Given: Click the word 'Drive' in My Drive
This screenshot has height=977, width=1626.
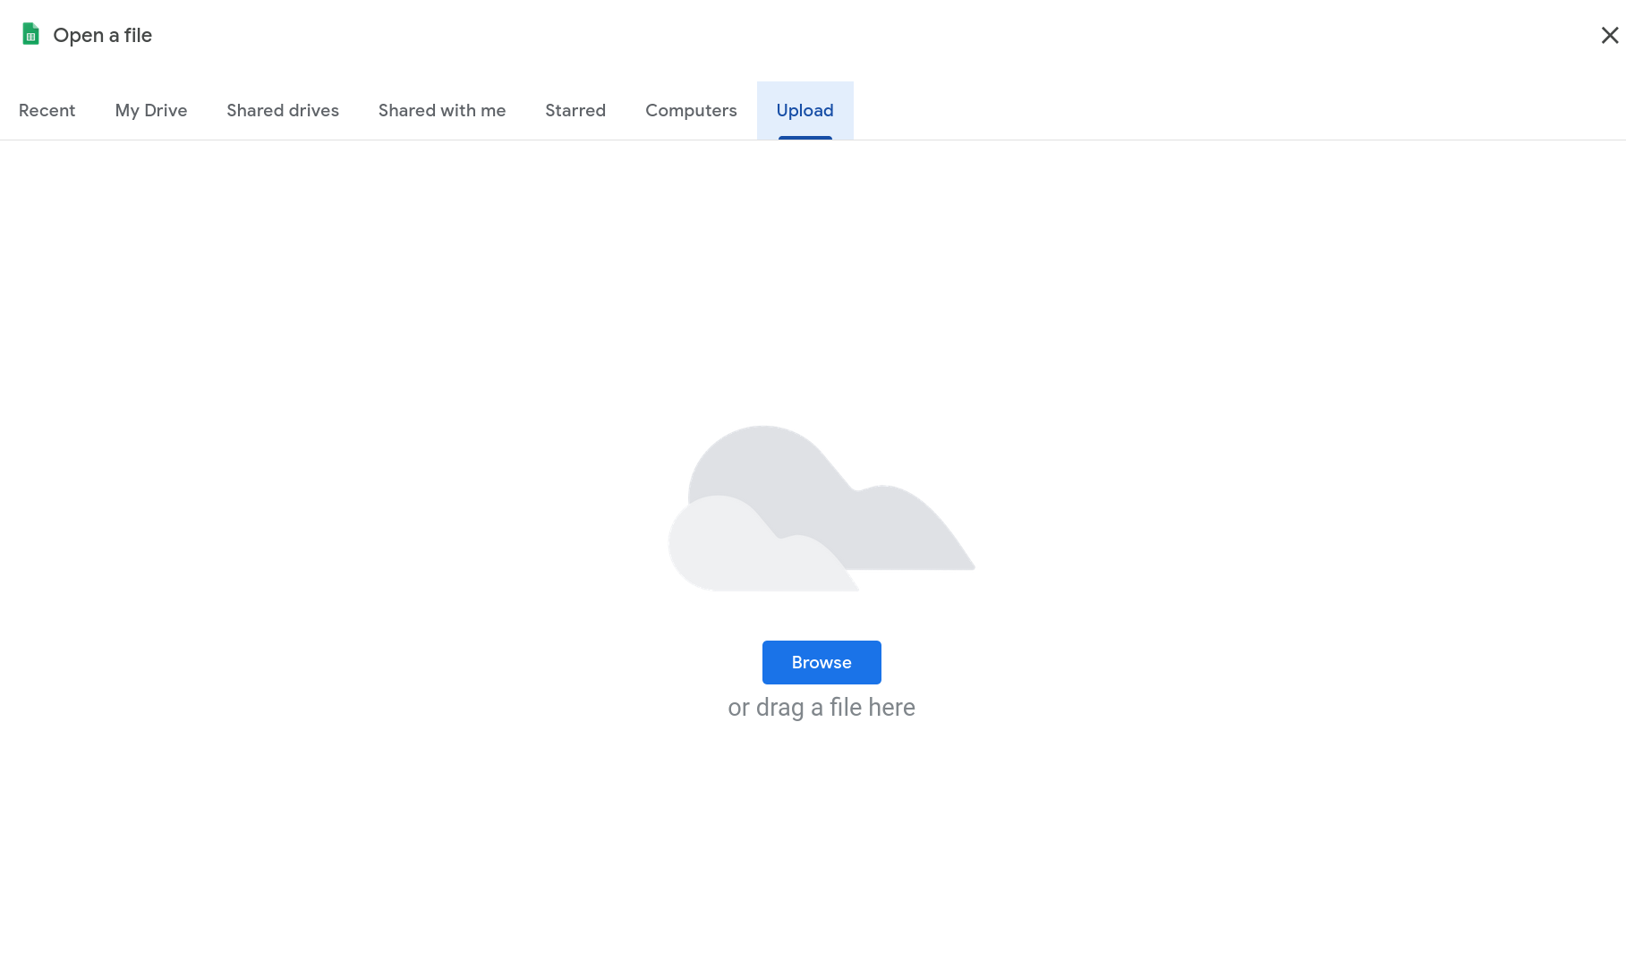Looking at the screenshot, I should point(166,110).
